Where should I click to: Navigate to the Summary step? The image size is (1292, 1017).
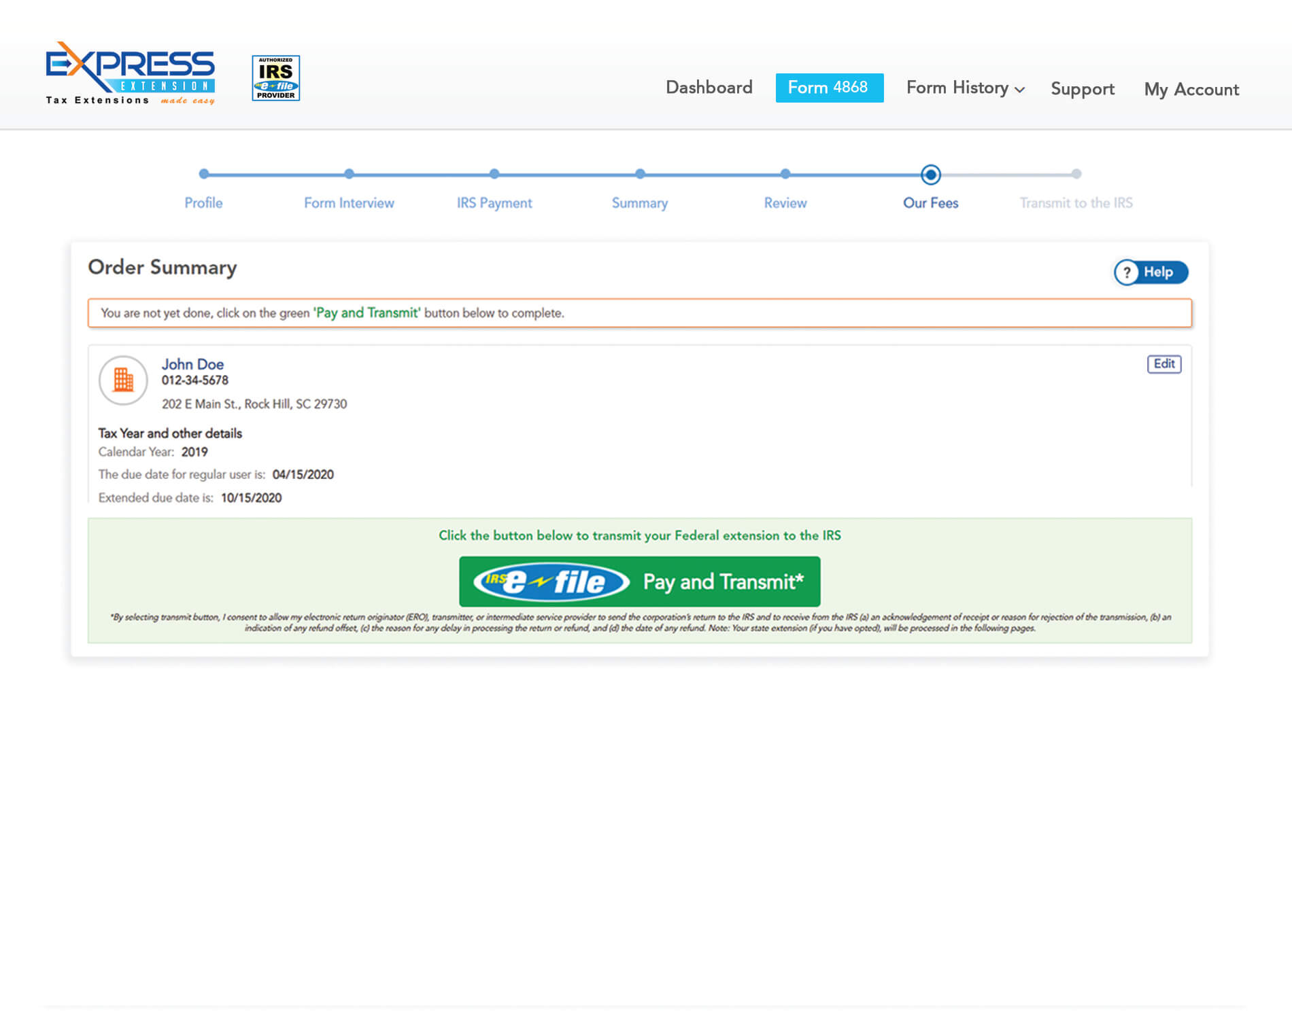(x=640, y=175)
